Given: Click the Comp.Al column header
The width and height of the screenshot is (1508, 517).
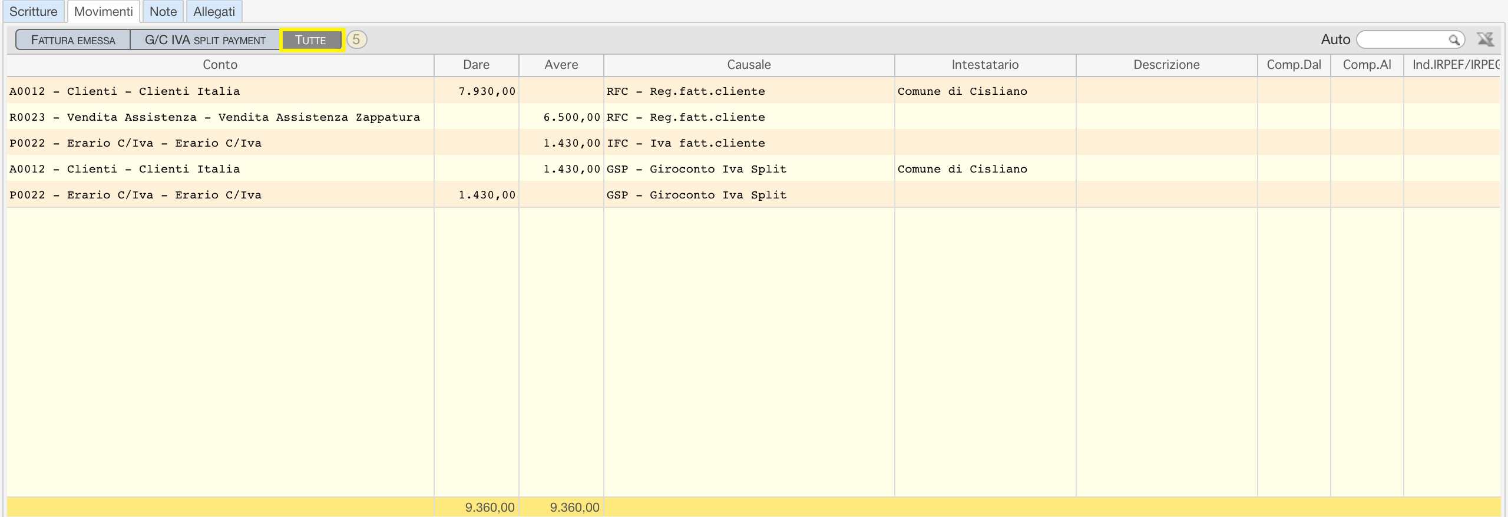Looking at the screenshot, I should click(x=1367, y=65).
